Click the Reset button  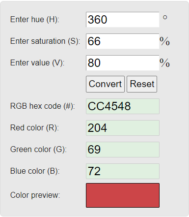pos(142,84)
